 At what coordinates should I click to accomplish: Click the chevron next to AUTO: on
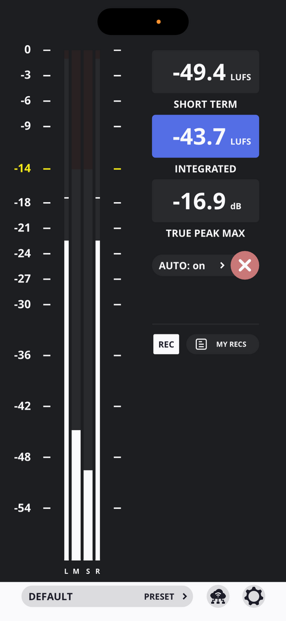click(x=223, y=265)
